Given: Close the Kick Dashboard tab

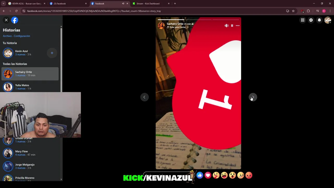Looking at the screenshot, I should 169,4.
